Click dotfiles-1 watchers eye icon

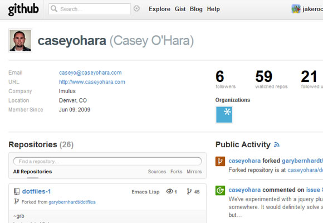click(170, 191)
